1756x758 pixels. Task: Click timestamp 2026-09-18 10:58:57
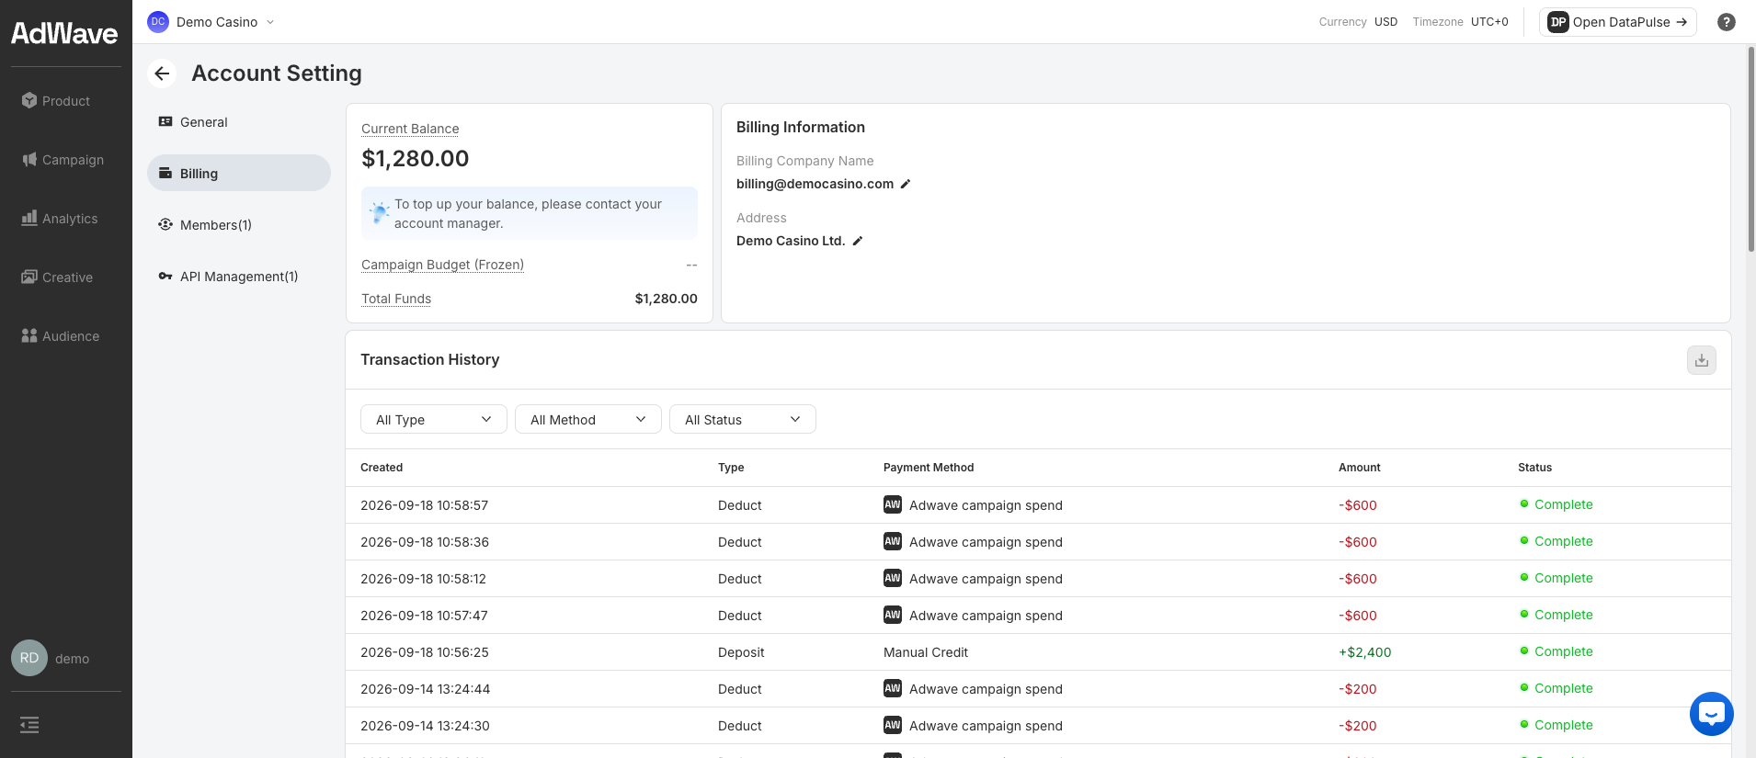click(425, 505)
